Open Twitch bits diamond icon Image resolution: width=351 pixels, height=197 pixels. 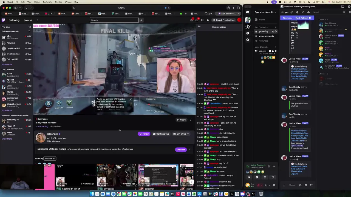coord(208,20)
